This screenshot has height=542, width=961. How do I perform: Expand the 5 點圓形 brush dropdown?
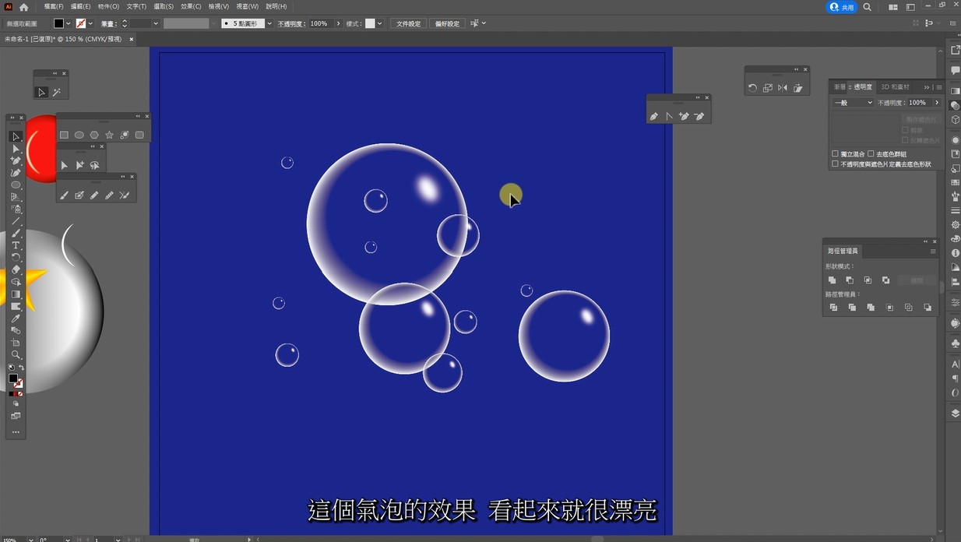(269, 23)
